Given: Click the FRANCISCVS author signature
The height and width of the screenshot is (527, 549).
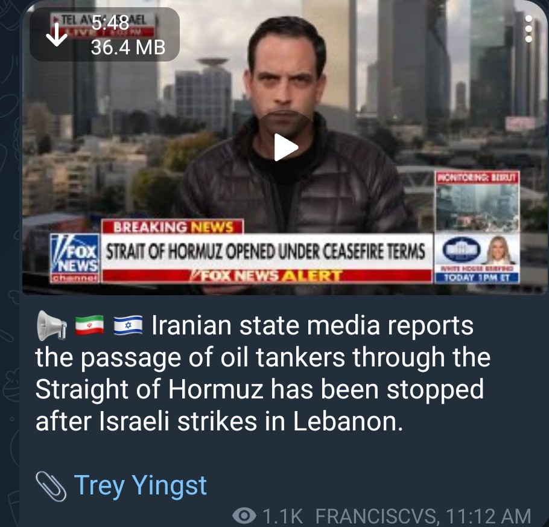Looking at the screenshot, I should [x=376, y=516].
